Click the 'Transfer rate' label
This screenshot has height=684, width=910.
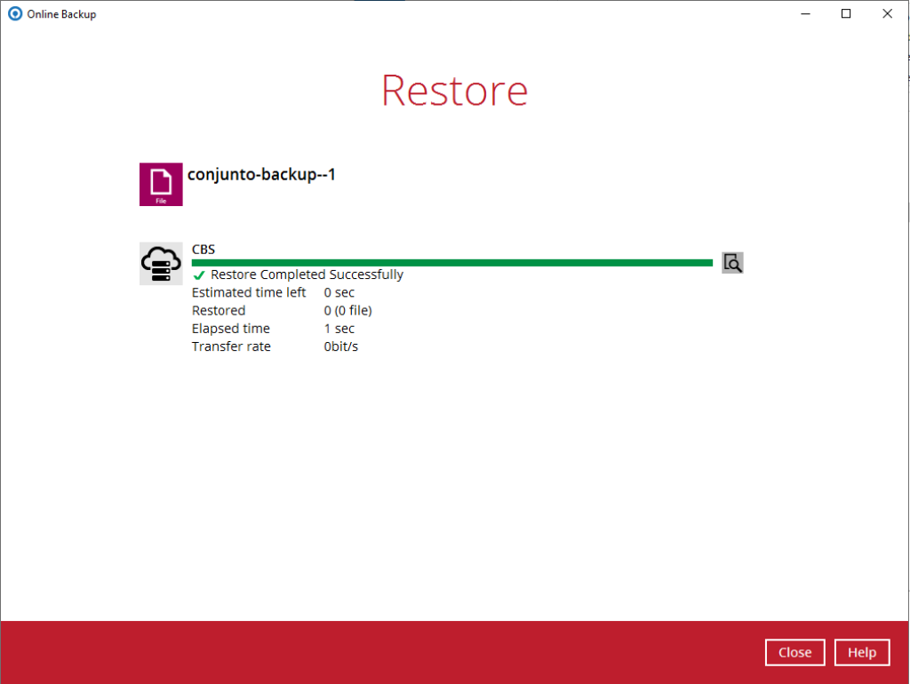pyautogui.click(x=232, y=346)
